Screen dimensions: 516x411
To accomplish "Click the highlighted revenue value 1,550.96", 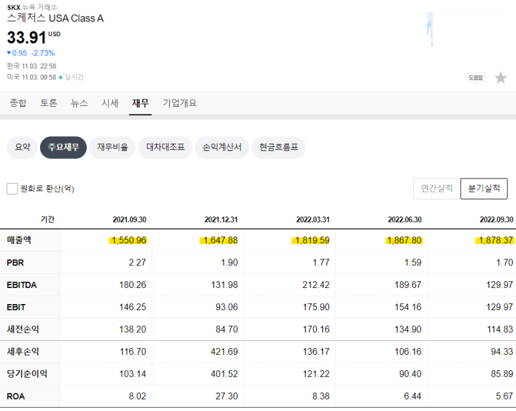I will 128,241.
